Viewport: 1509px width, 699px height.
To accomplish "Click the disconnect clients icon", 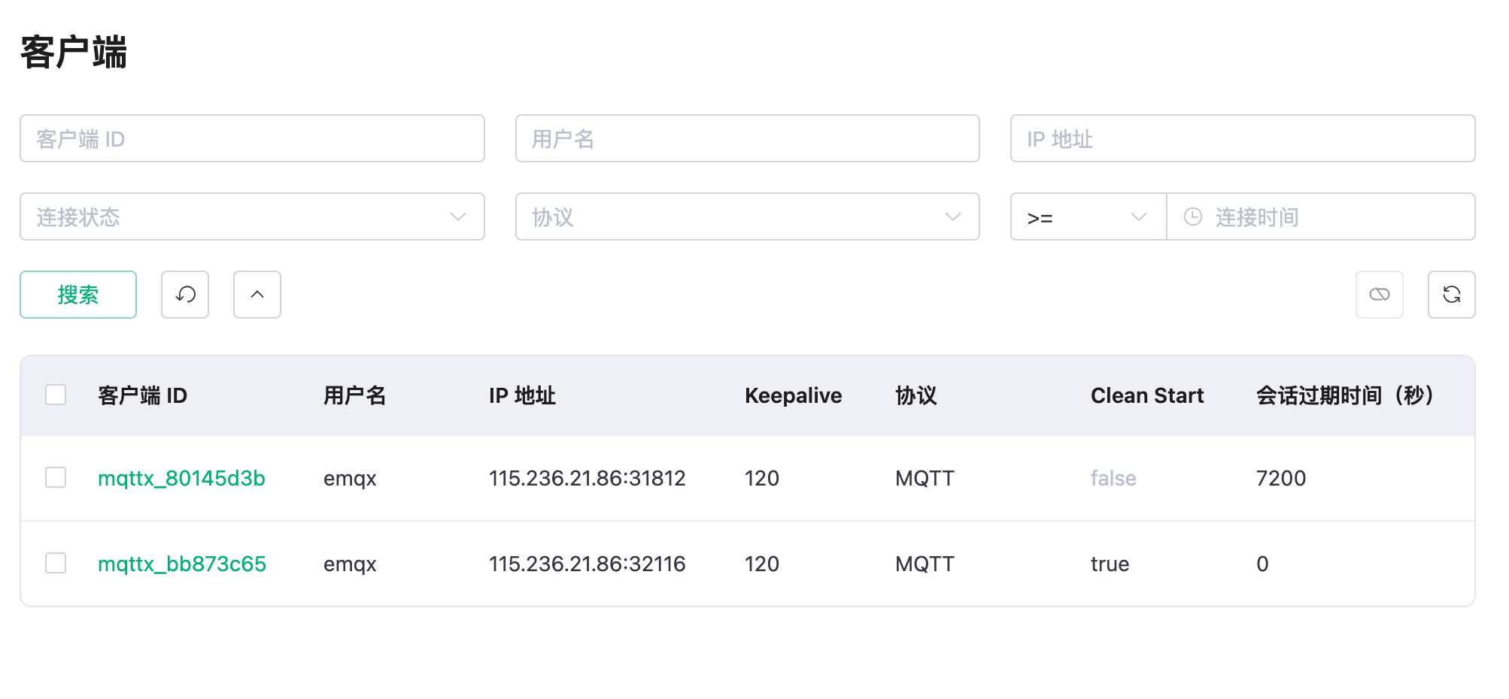I will tap(1379, 295).
